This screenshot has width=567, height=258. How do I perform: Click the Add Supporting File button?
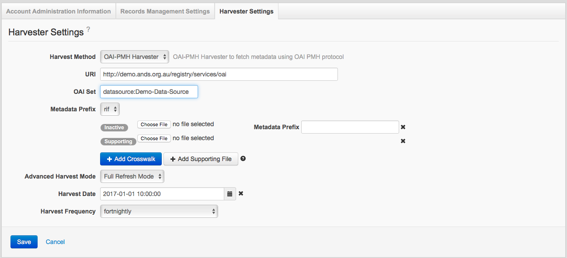coord(201,159)
